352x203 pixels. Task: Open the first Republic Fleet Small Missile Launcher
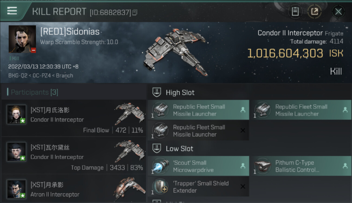[198, 110]
